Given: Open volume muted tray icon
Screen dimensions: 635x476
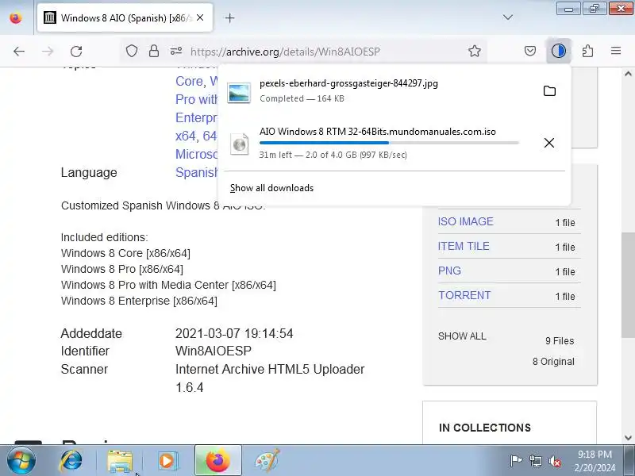Looking at the screenshot, I should pos(554,460).
